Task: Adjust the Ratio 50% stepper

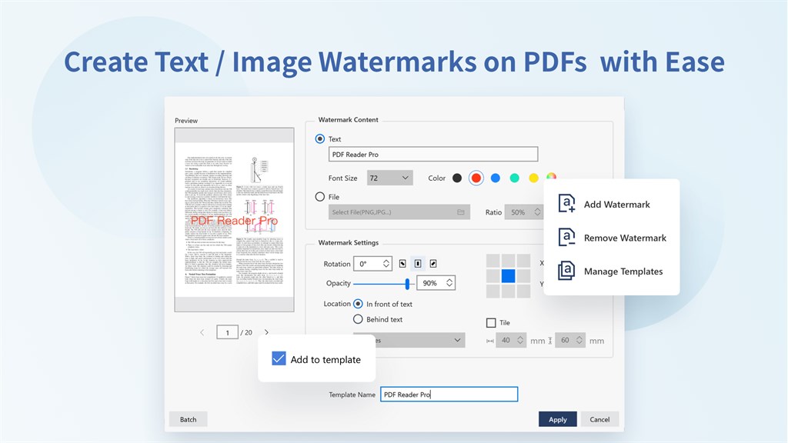Action: tap(537, 212)
